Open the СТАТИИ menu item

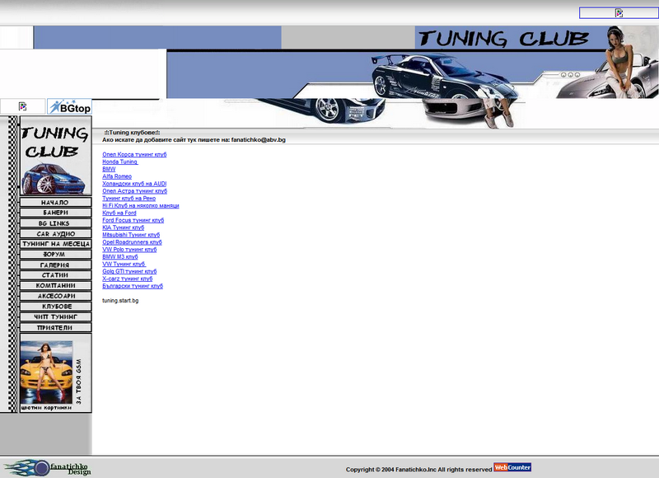pyautogui.click(x=55, y=275)
